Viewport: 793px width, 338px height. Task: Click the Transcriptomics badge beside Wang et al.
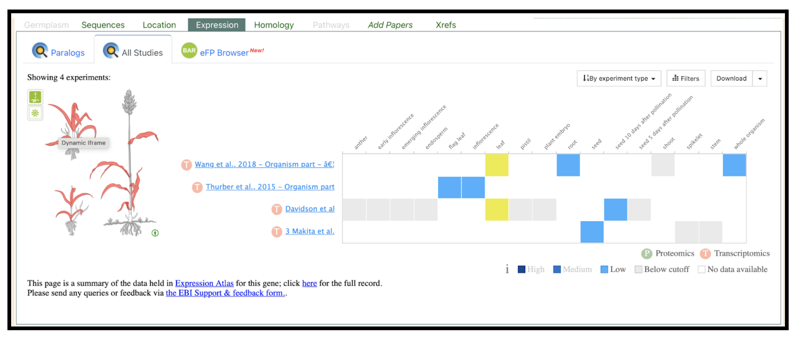point(186,165)
